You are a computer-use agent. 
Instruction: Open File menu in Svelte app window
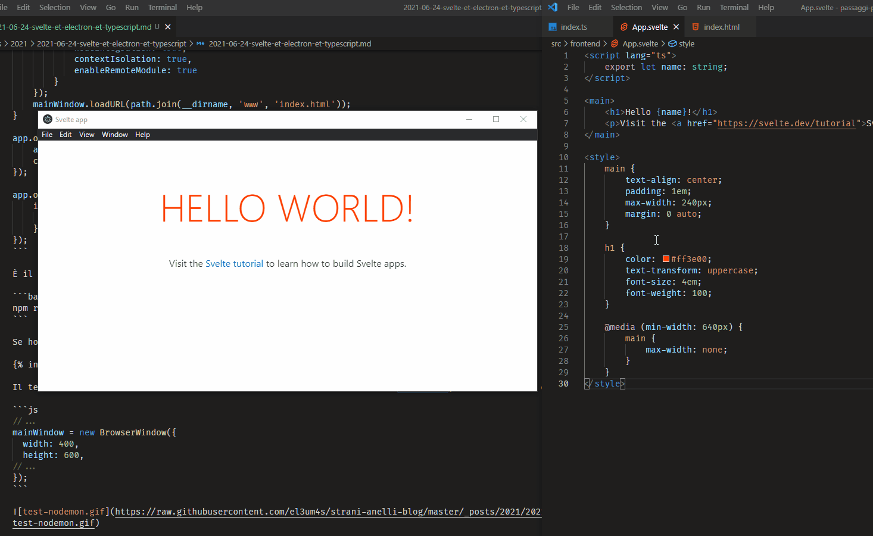click(x=47, y=135)
